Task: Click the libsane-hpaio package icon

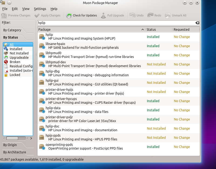Action: 42,46
